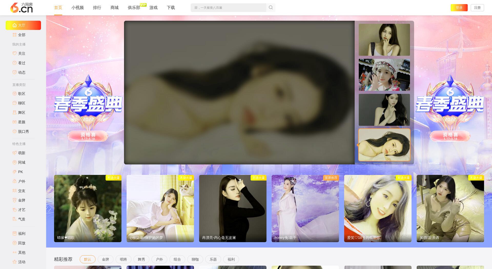The width and height of the screenshot is (492, 269).
Task: Select 组合 filter tab
Action: [177, 259]
